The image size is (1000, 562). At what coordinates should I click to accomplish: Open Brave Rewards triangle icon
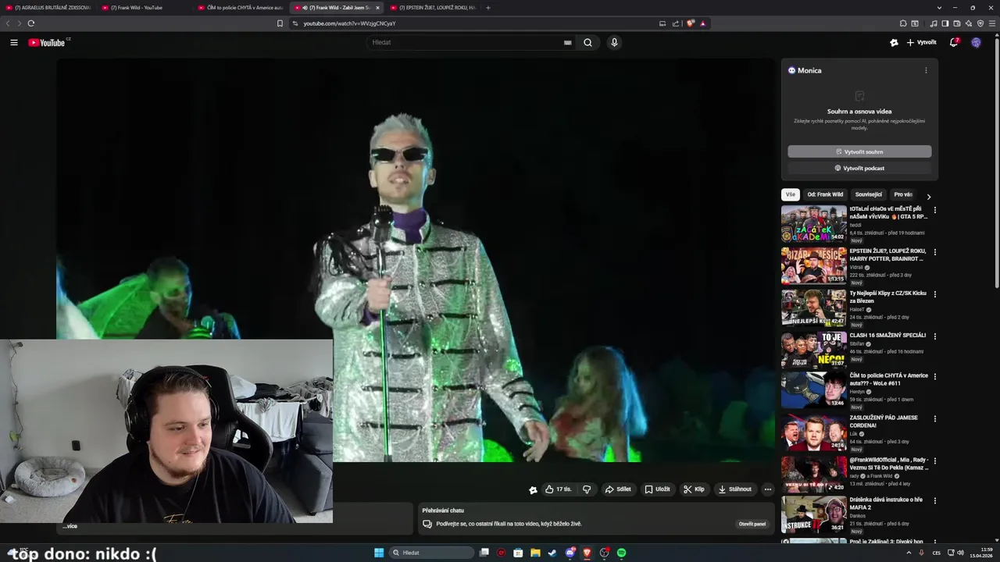click(x=702, y=23)
